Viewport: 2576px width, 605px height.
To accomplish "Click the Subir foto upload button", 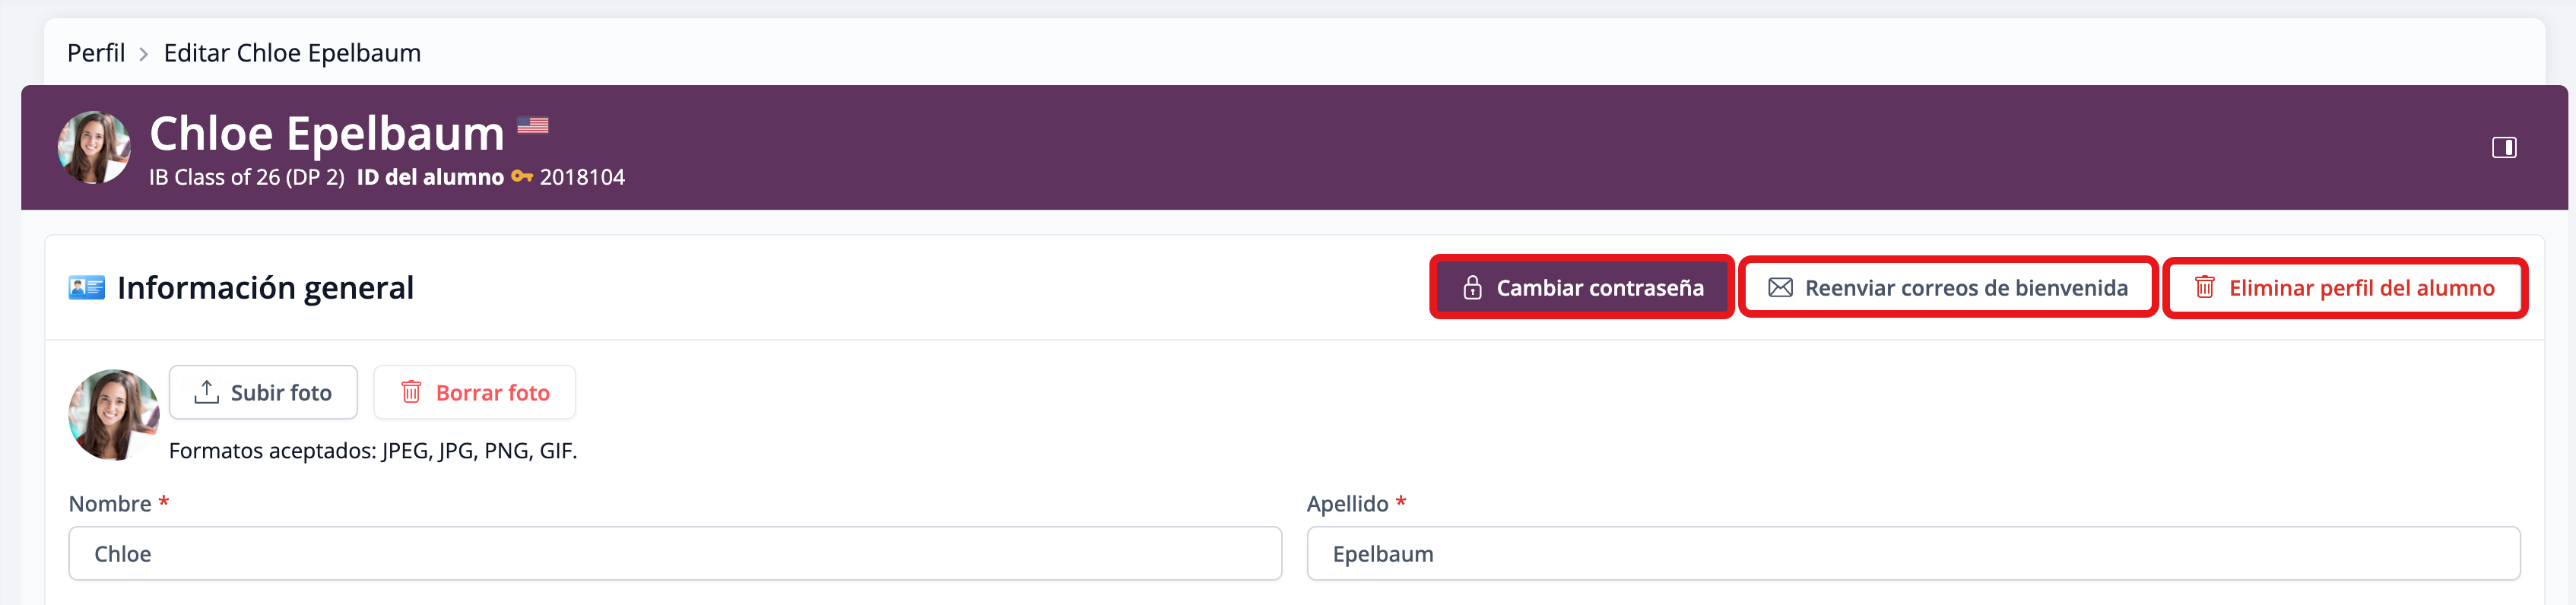I will point(263,393).
